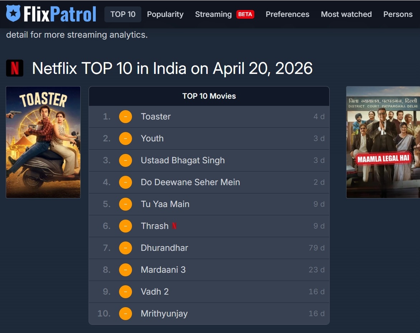Click the FlixPatrol shield logo icon

[13, 14]
